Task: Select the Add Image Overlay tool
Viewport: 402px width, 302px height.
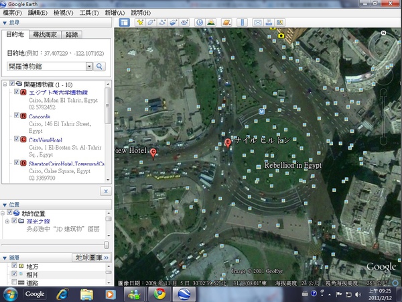Action: coord(174,23)
